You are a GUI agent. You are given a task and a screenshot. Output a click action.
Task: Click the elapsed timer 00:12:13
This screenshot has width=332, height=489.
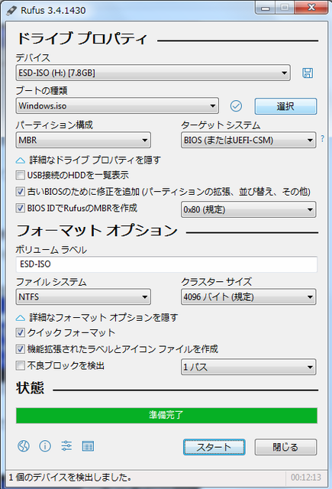coord(305,477)
